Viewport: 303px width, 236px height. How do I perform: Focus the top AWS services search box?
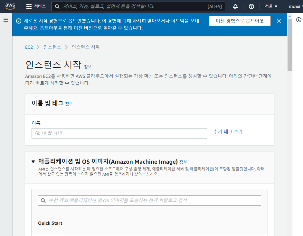138,6
